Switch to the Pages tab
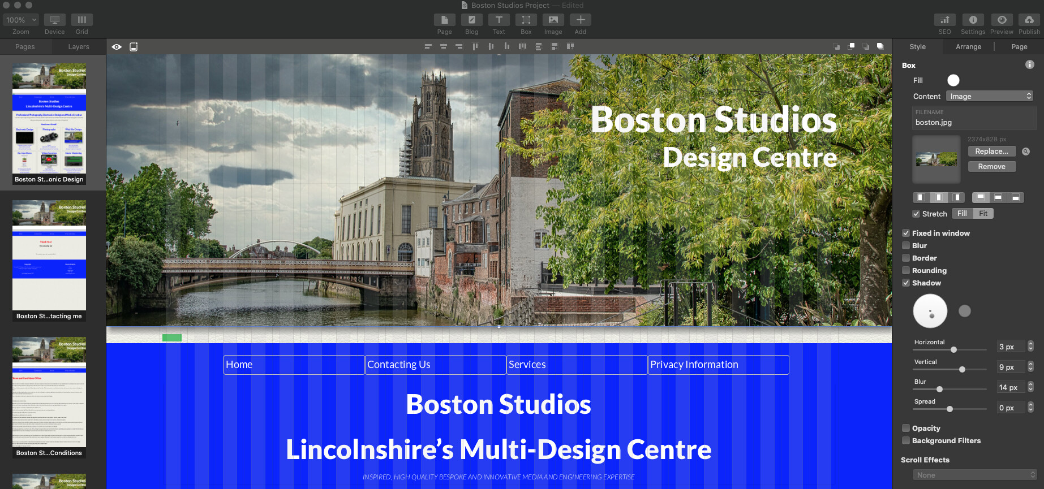Screen dimensions: 1044x489 25,47
